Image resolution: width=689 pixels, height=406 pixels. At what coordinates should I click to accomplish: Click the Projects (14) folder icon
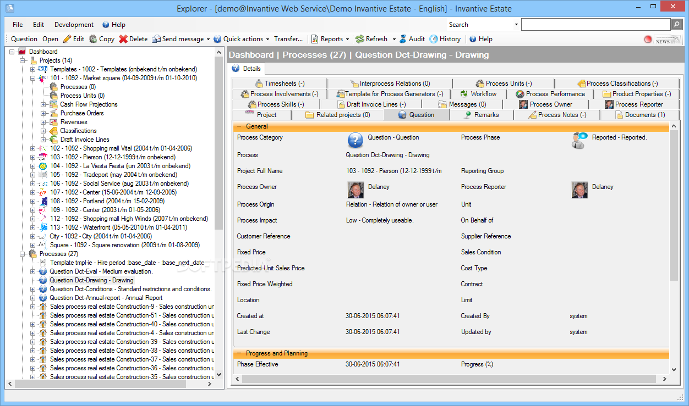pyautogui.click(x=34, y=60)
